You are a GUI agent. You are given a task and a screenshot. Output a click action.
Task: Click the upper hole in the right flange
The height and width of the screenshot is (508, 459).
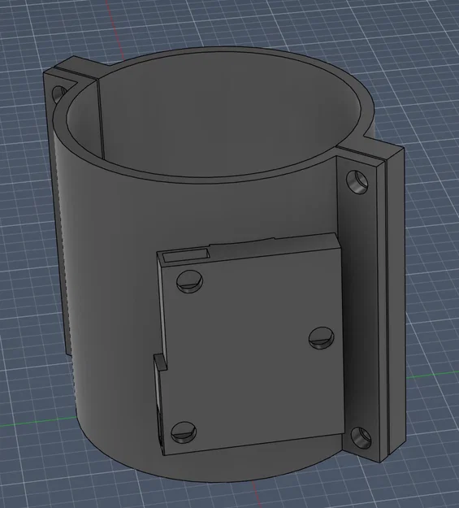click(x=357, y=182)
